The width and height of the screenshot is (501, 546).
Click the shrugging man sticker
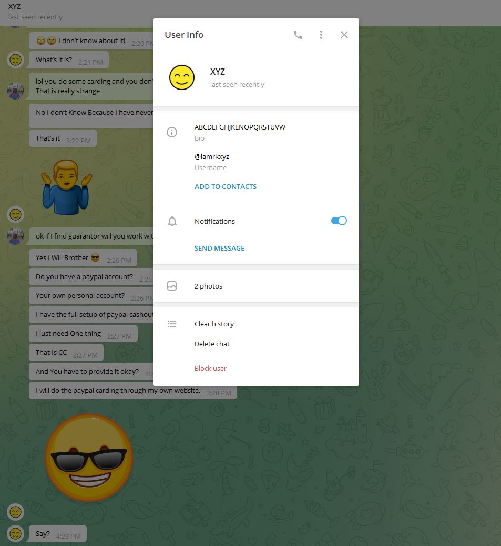coord(67,187)
